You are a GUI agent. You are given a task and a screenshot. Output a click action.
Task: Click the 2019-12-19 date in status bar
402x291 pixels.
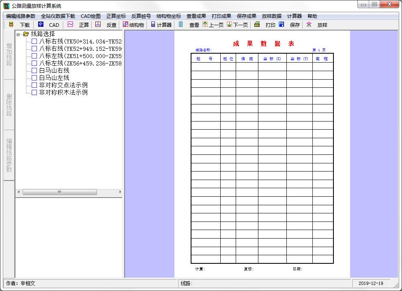tap(371, 283)
